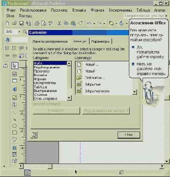
Task: Switch to the Параметры tab
Action: [100, 42]
